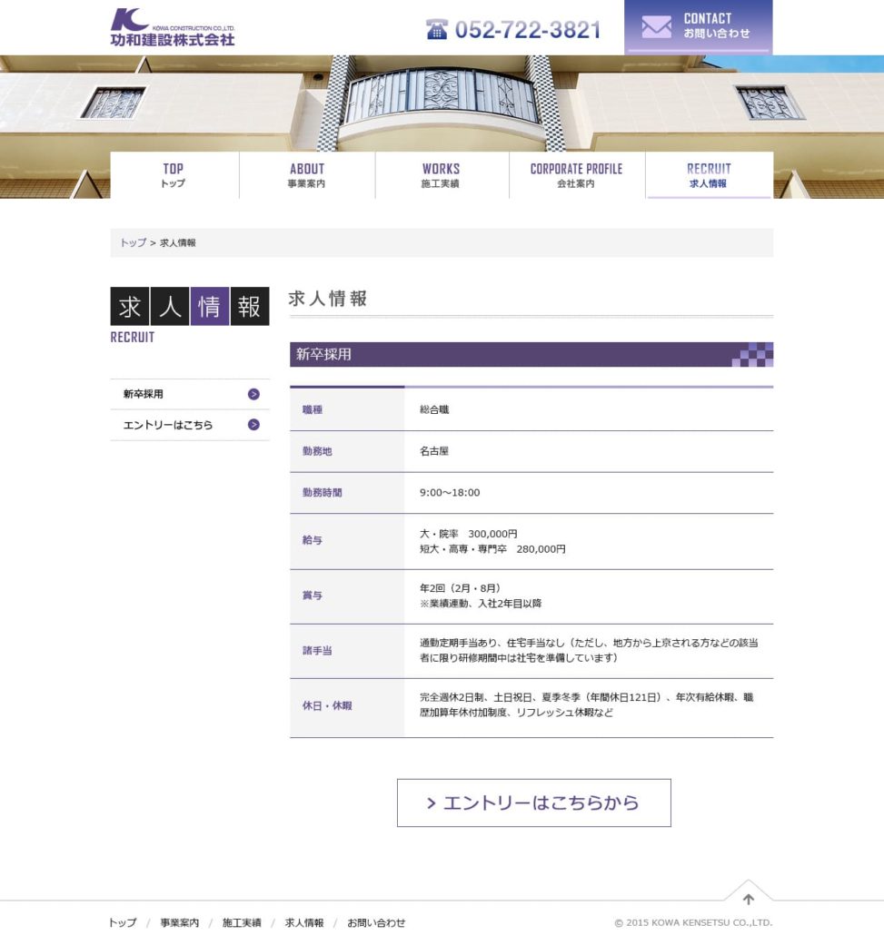884x945 pixels.
Task: Go to the WORKS 施工実績 tab
Action: (441, 175)
